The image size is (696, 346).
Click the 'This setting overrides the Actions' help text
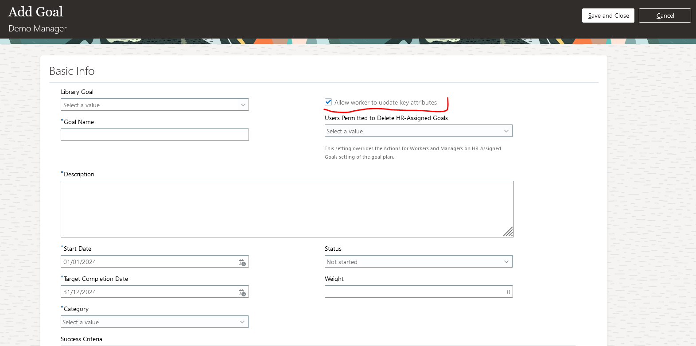point(413,152)
